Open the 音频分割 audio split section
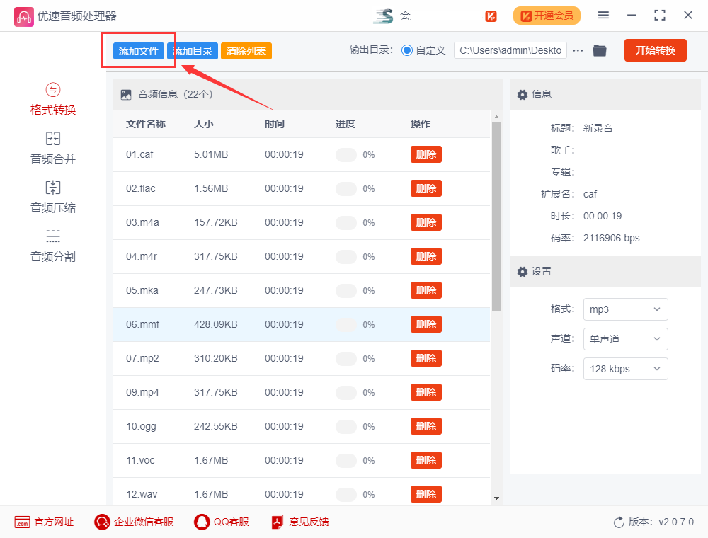Screen dimensions: 708x538 tap(53, 246)
